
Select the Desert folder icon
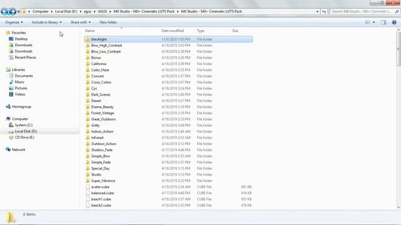tap(88, 101)
